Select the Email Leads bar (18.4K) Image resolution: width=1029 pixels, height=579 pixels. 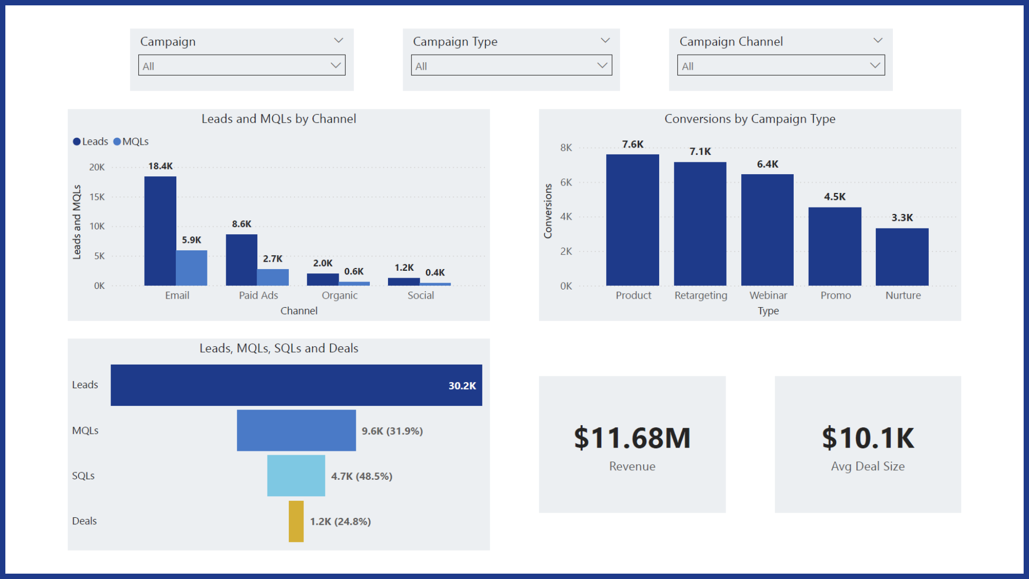click(x=160, y=231)
